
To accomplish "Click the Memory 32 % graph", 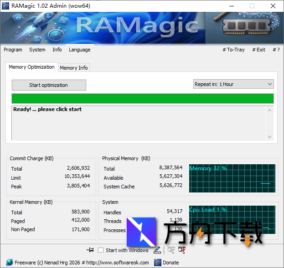I will (232, 178).
